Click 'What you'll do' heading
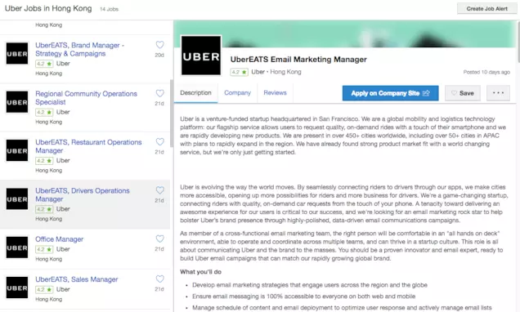This screenshot has width=520, height=312. pyautogui.click(x=200, y=272)
